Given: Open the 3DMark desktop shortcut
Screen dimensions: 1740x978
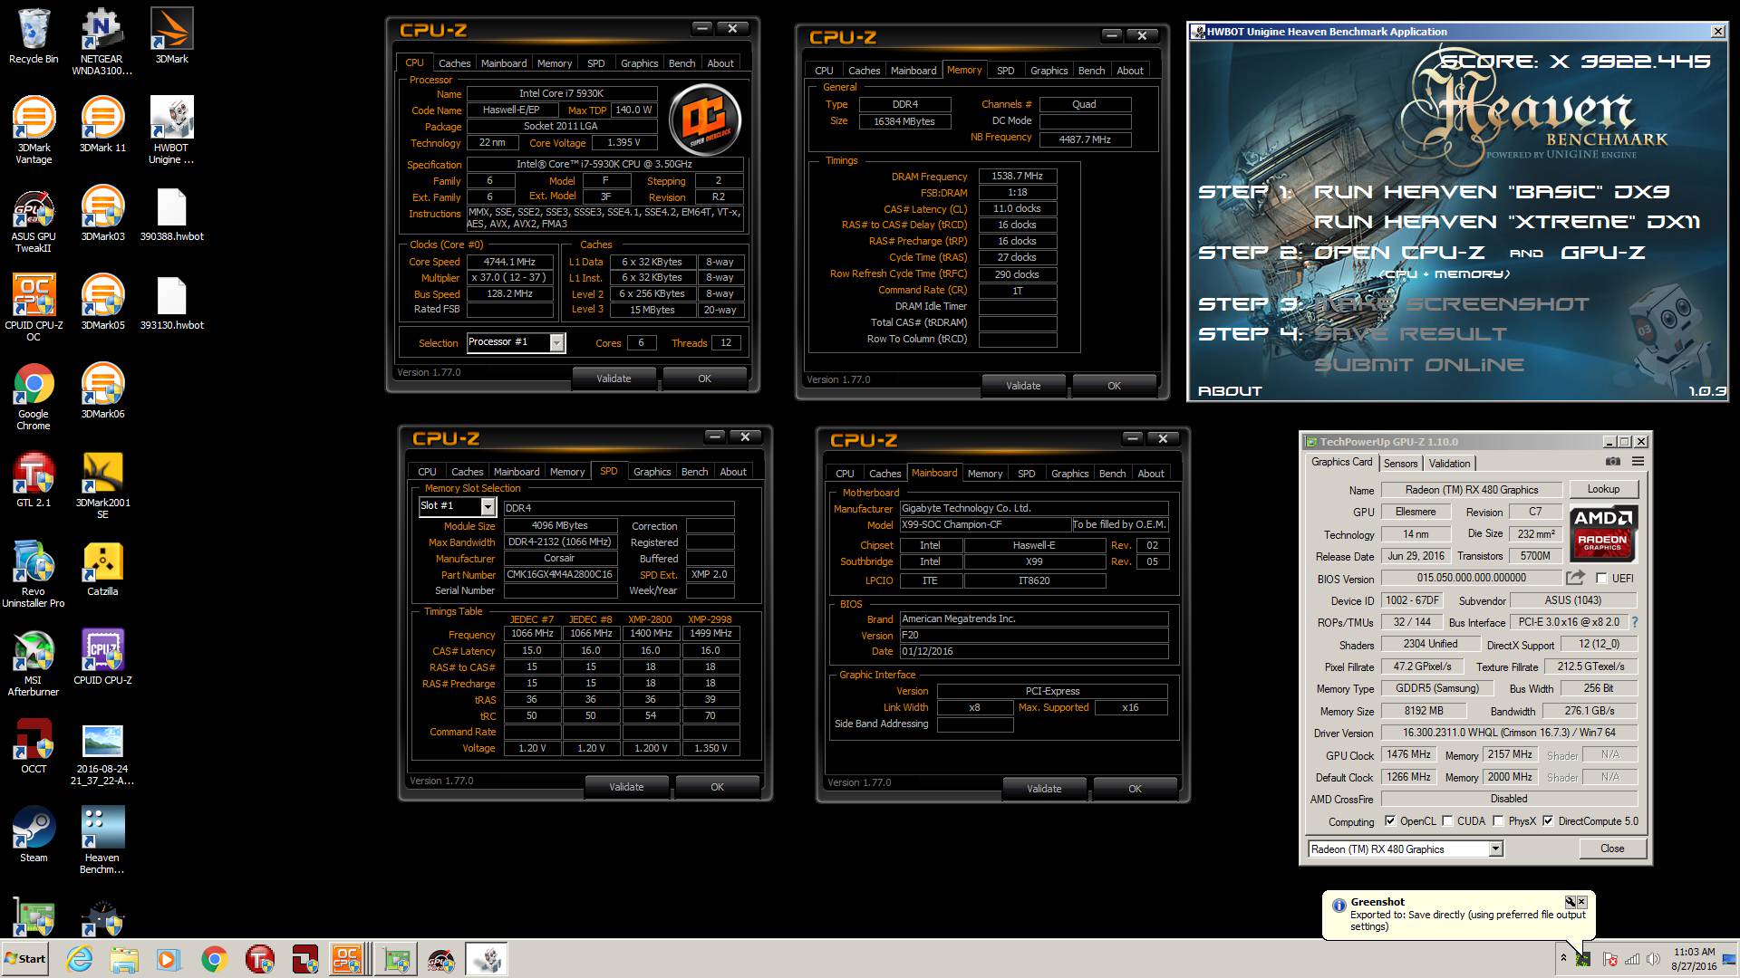Looking at the screenshot, I should tap(171, 37).
